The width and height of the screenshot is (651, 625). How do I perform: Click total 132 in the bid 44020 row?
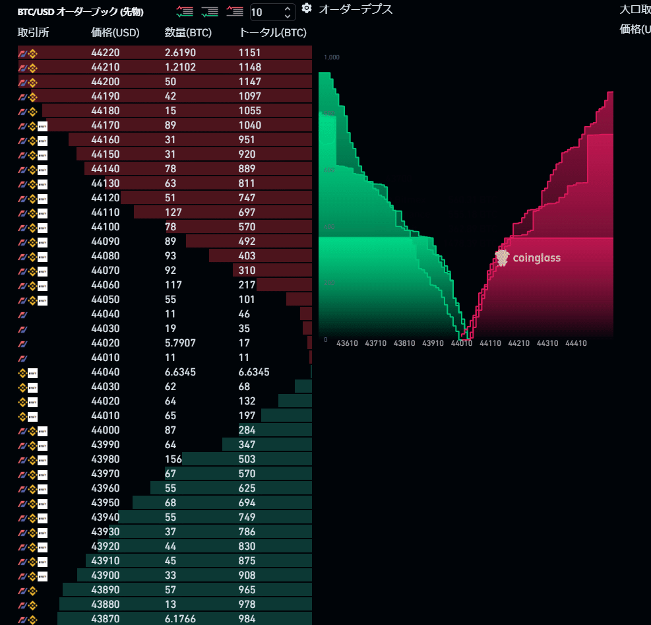point(247,401)
